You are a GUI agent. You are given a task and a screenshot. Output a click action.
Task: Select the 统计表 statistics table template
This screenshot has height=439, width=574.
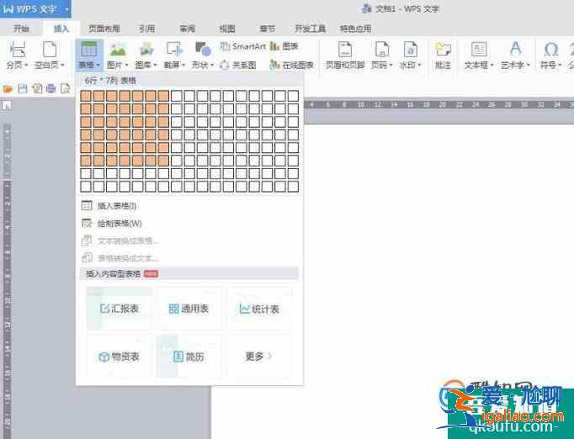pos(259,309)
